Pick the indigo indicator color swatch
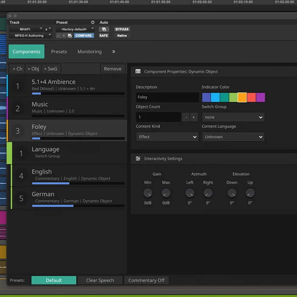 (206, 97)
